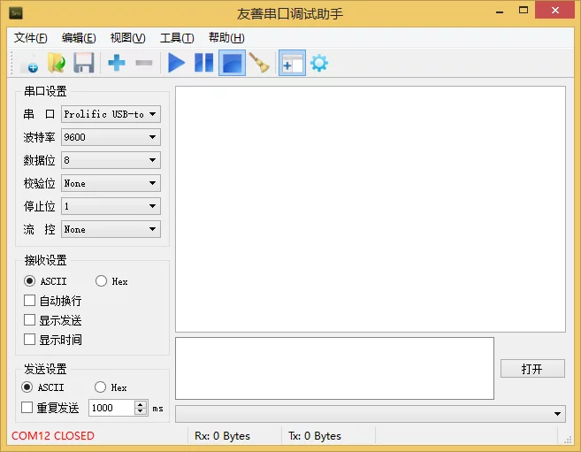This screenshot has height=452, width=581.
Task: Open the baud rate 9600 dropdown
Action: (x=111, y=137)
